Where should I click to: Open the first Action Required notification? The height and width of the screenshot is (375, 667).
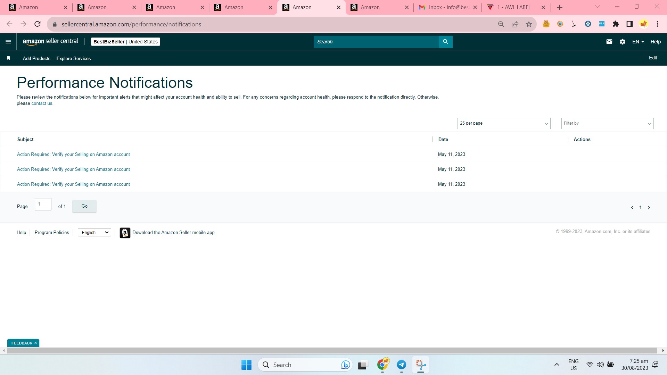[x=73, y=155]
